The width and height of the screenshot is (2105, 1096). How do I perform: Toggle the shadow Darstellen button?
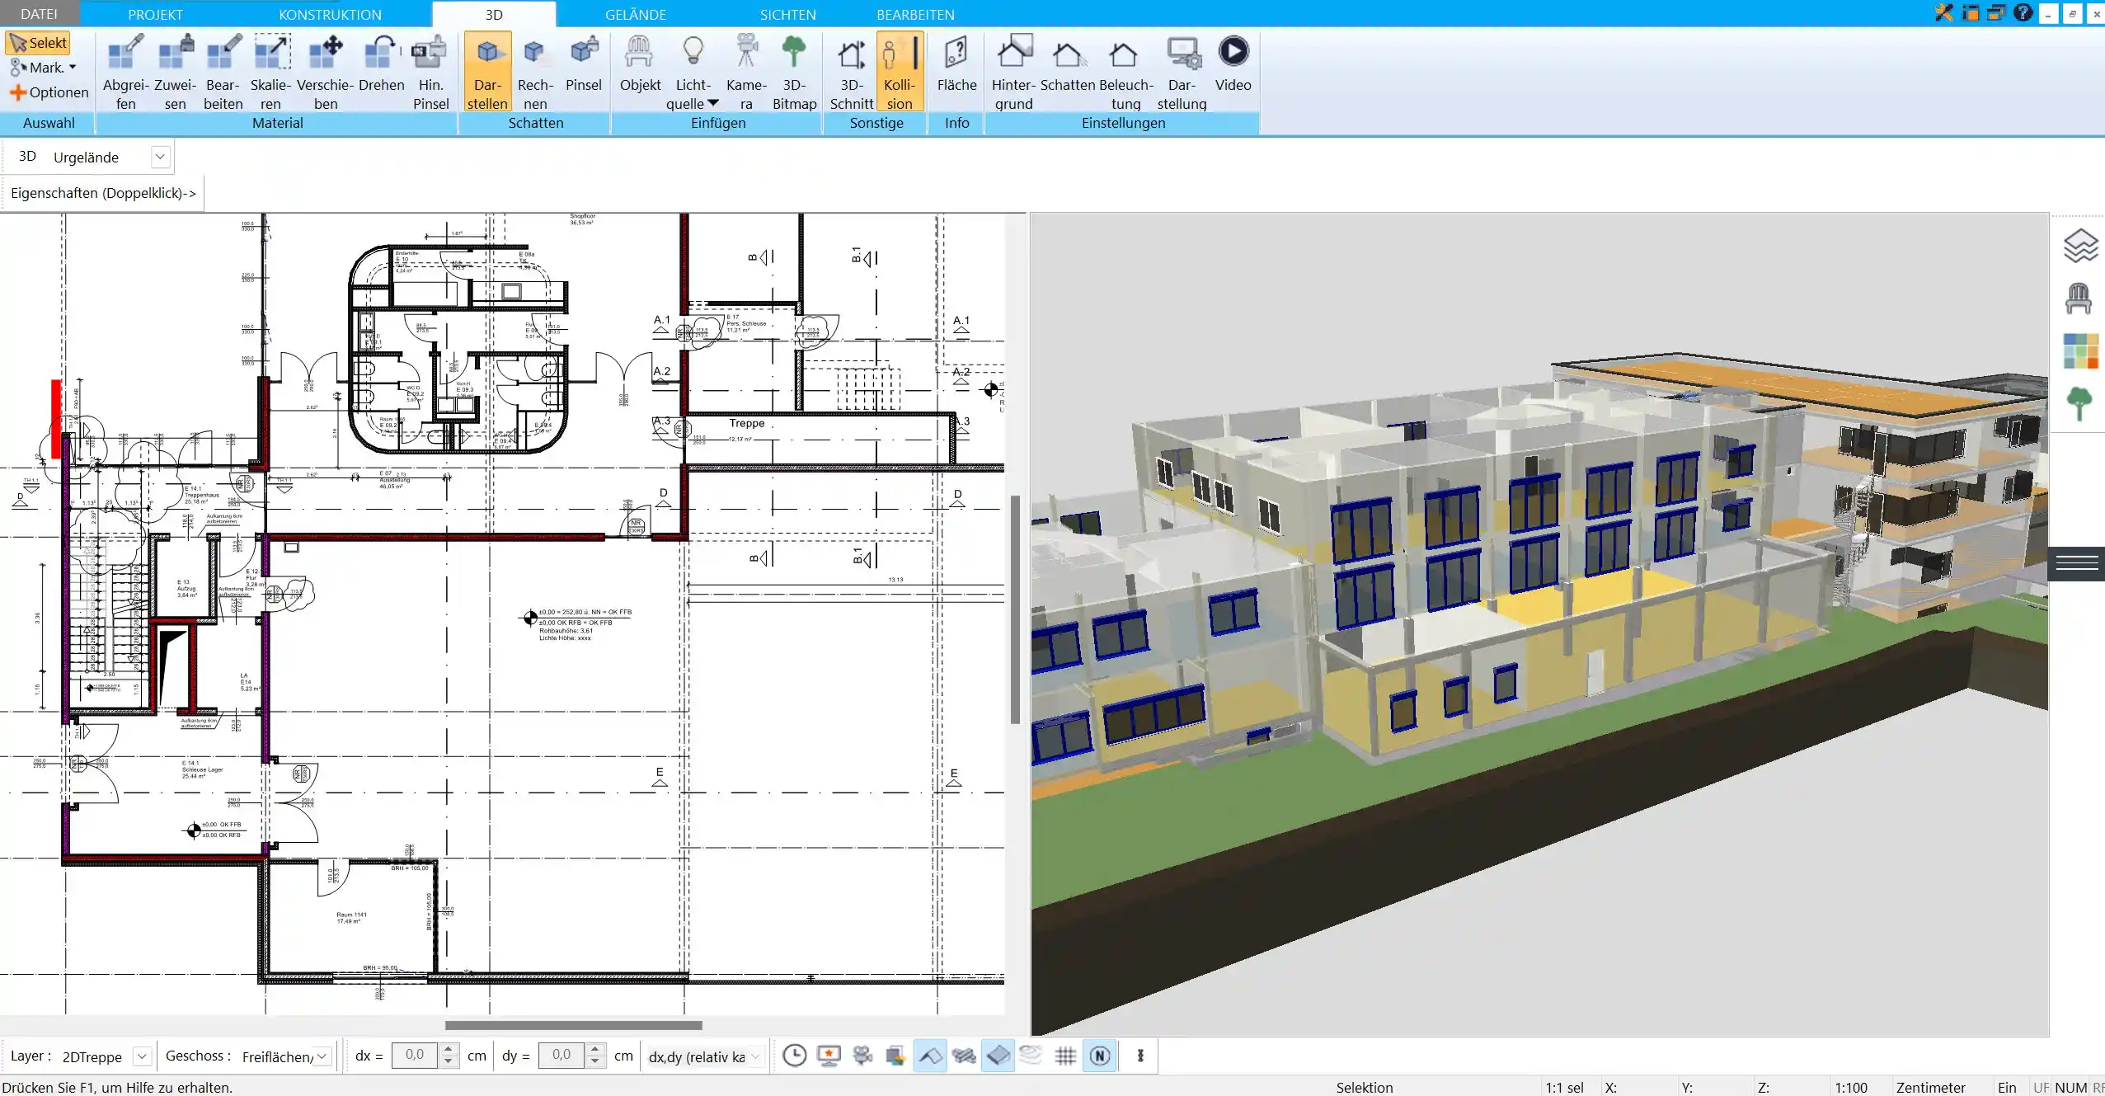[487, 72]
